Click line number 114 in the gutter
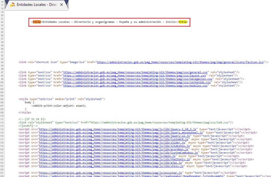The width and height of the screenshot is (271, 177). (x=2, y=129)
